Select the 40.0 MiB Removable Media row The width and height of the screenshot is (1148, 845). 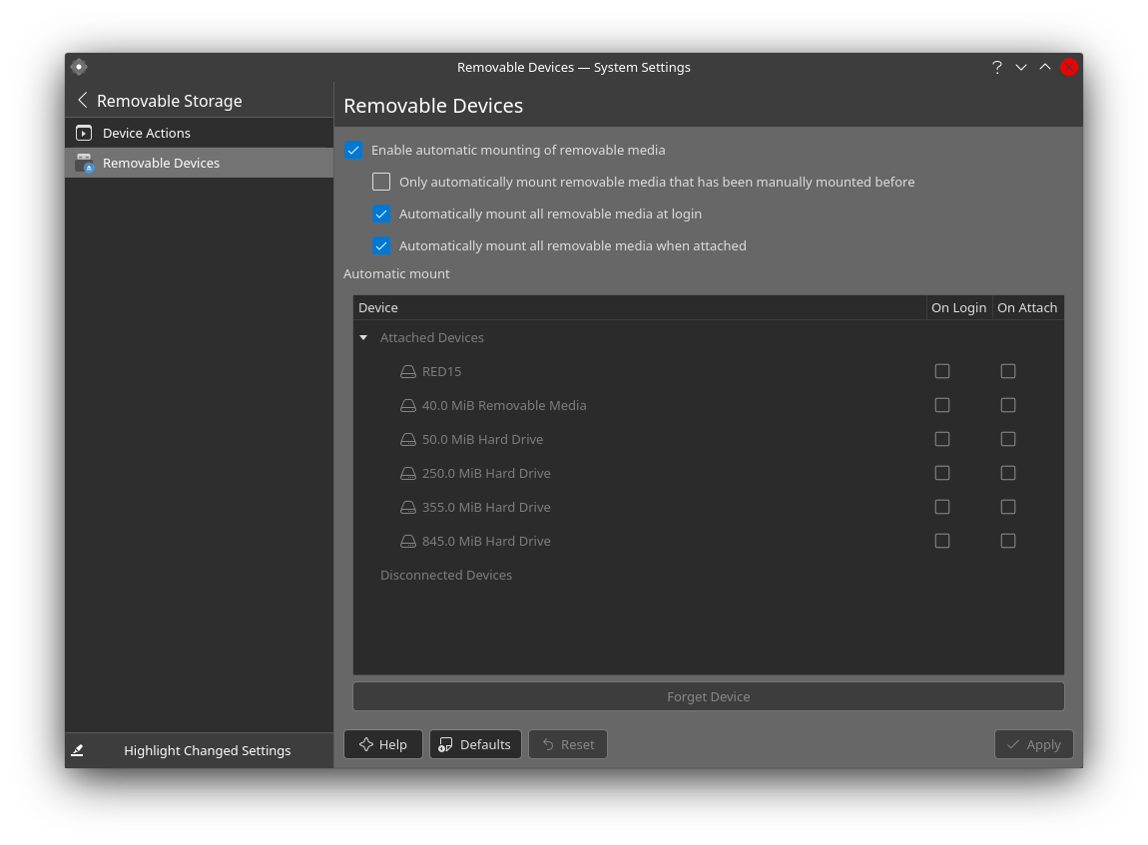[x=504, y=406]
